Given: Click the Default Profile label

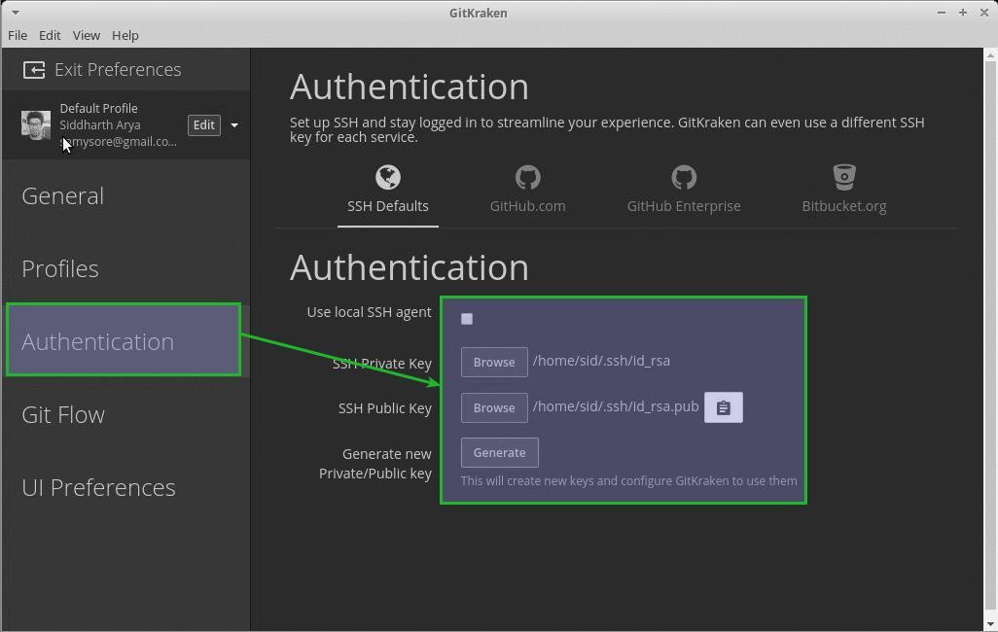Looking at the screenshot, I should tap(98, 108).
